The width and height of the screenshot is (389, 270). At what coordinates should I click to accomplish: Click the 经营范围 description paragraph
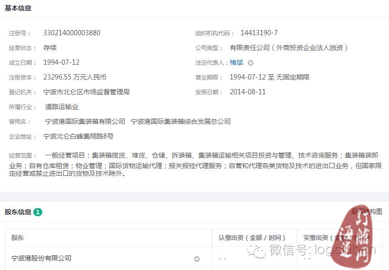[195, 164]
